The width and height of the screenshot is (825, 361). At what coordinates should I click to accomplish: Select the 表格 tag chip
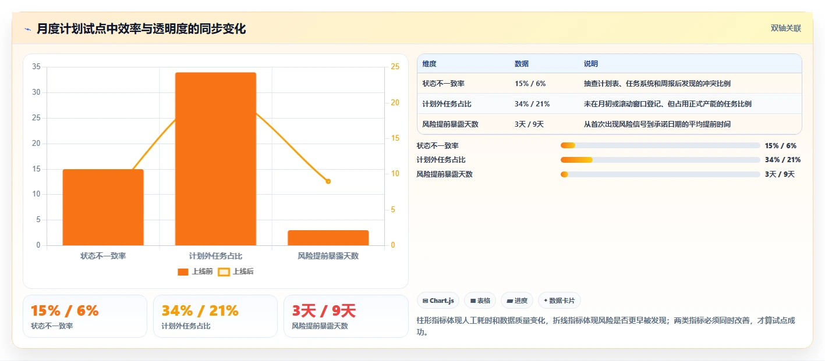click(480, 301)
